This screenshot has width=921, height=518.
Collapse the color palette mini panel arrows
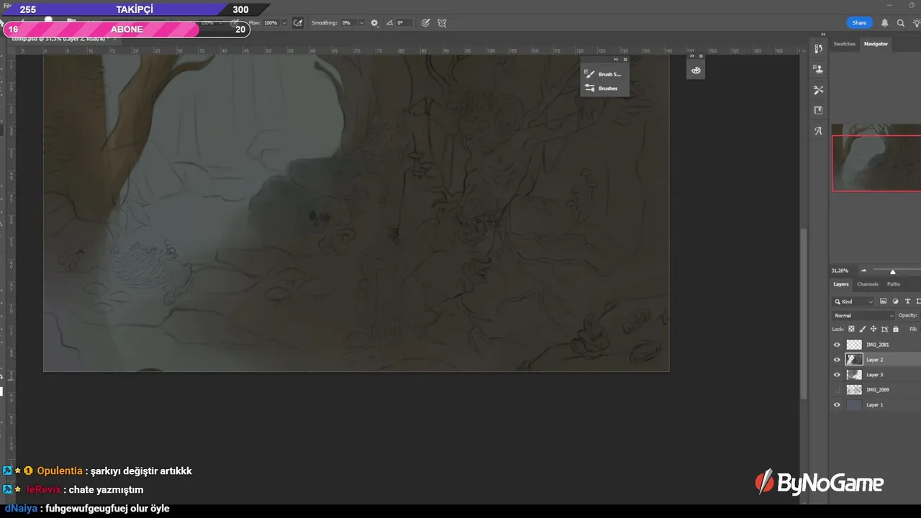pos(692,56)
